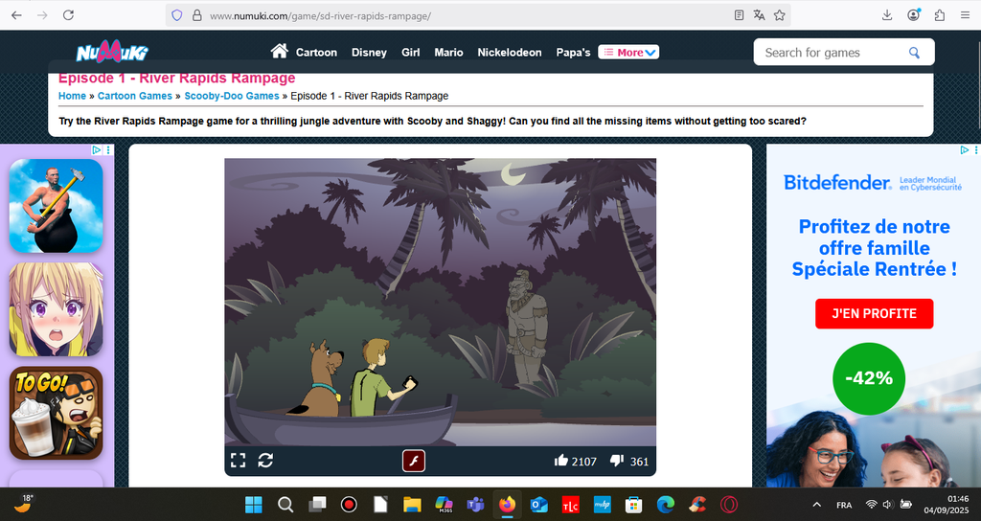The image size is (981, 521).
Task: Open the hammer man game thumbnail
Action: 57,206
